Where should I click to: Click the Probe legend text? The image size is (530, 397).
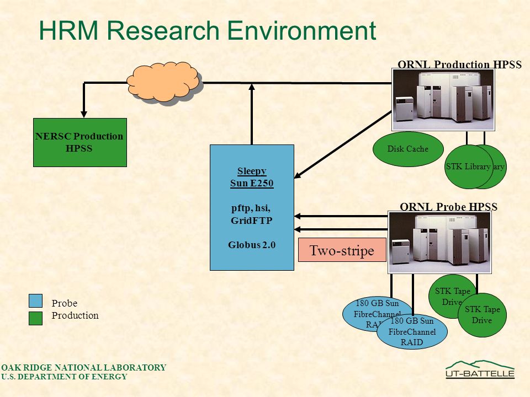click(64, 303)
